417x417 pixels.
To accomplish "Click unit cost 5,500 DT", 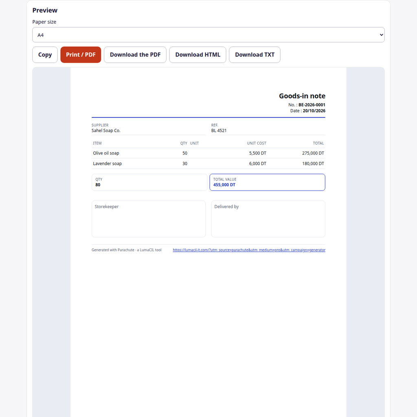I will (257, 153).
